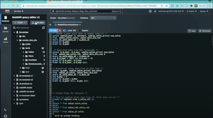Expand the Tables folder
Viewport: 213px width, 118px height.
coord(23,52)
